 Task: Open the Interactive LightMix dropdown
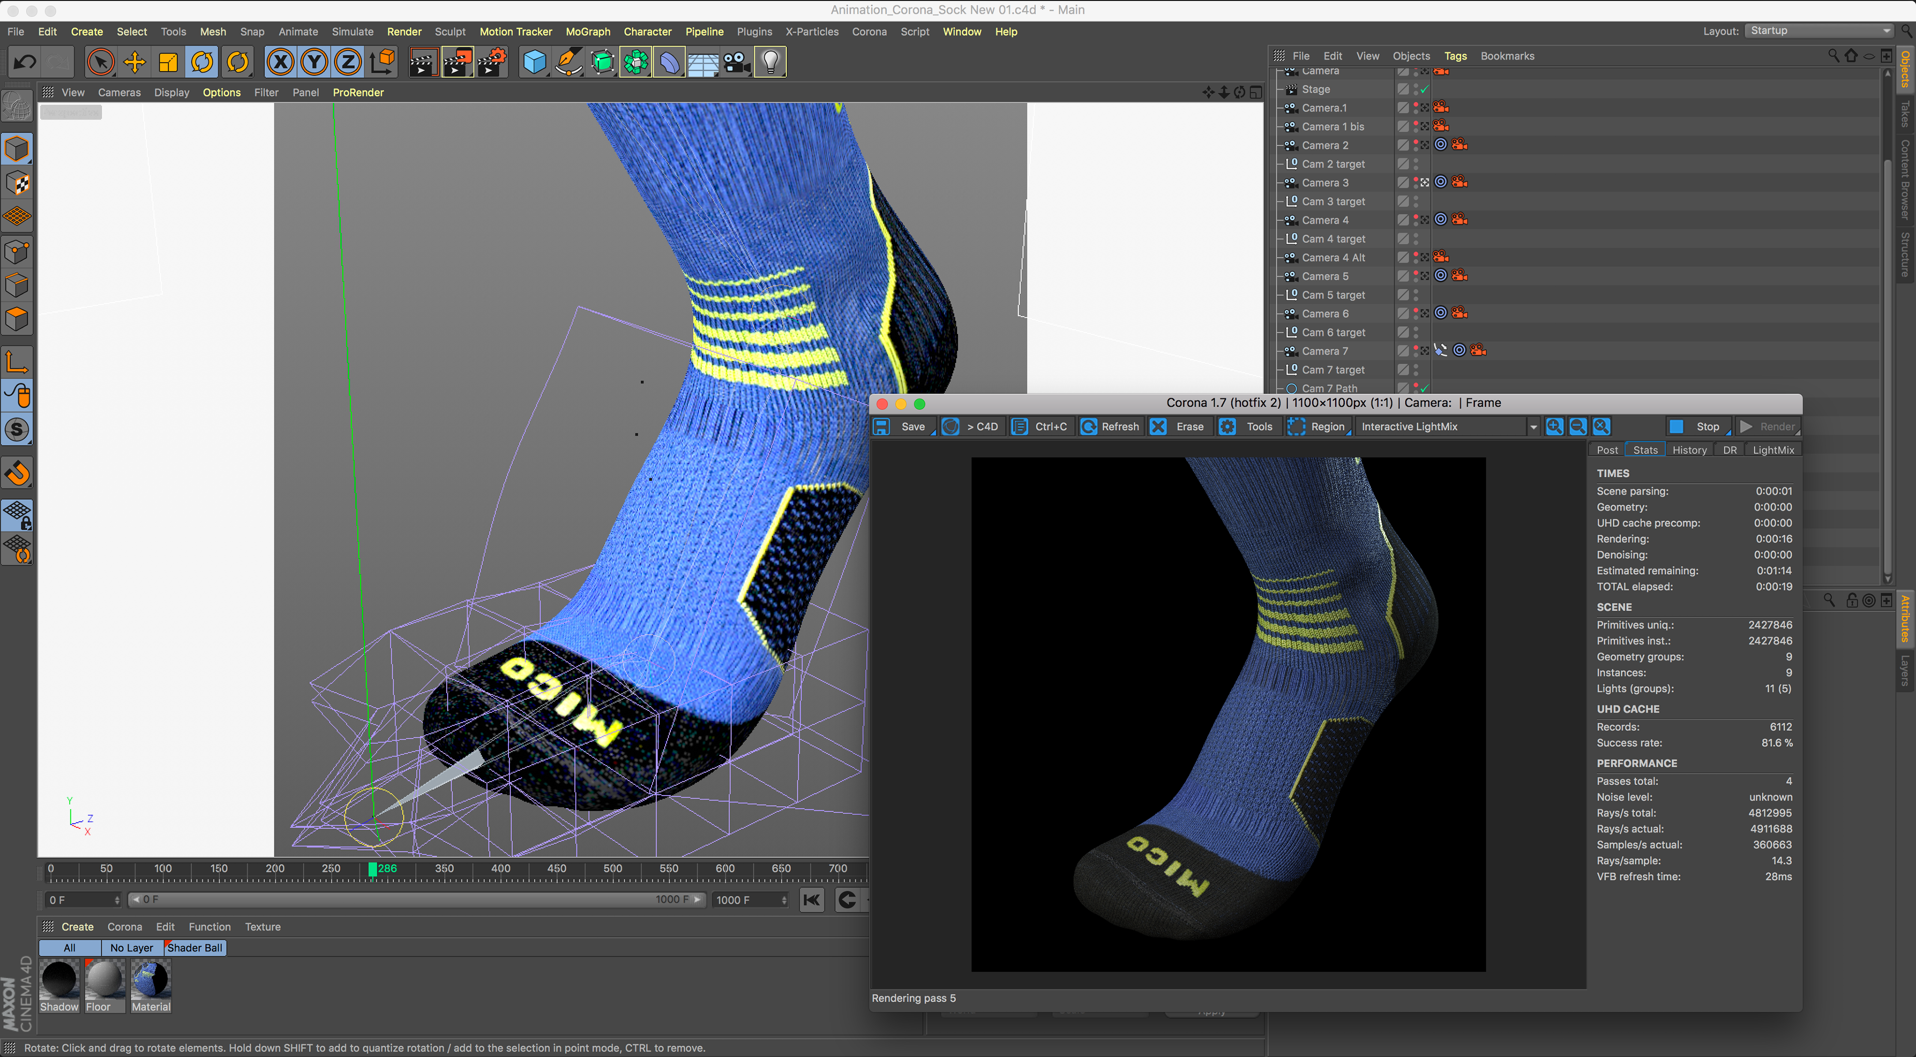(x=1533, y=427)
